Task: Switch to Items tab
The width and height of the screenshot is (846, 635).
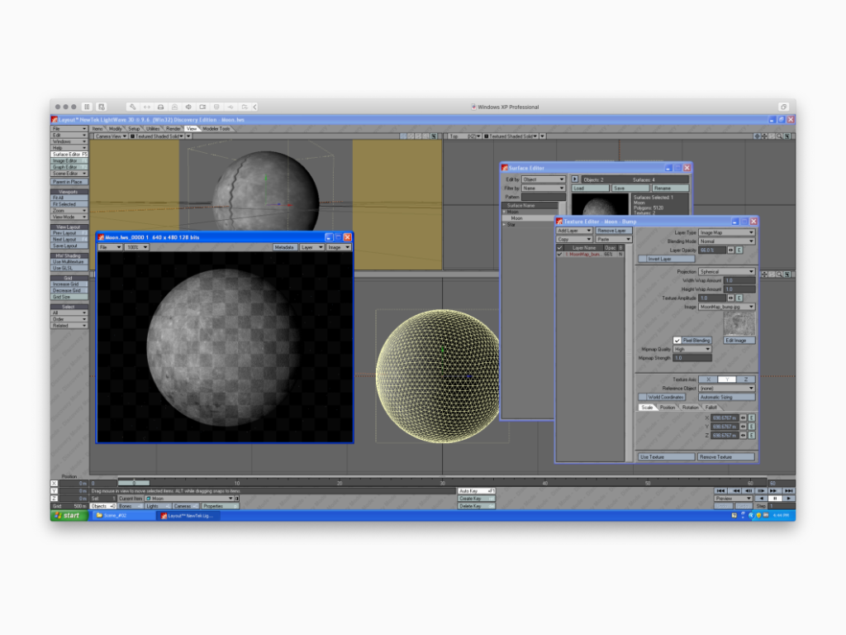Action: point(97,128)
